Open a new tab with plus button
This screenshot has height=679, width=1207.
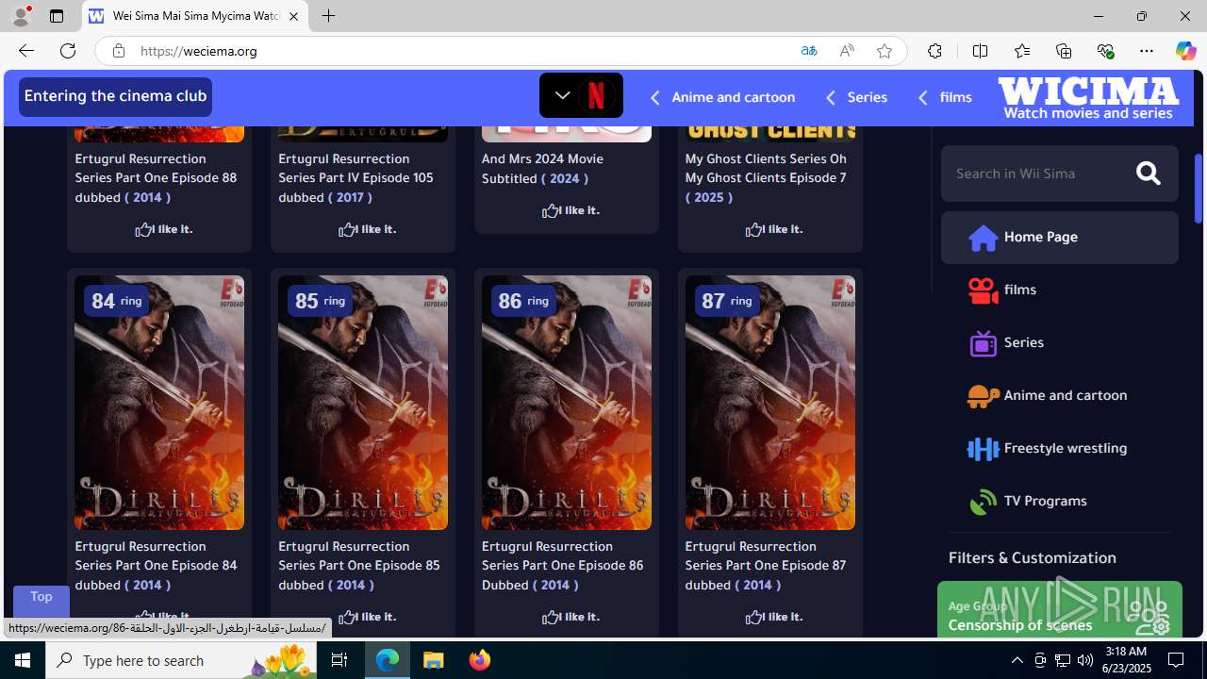point(328,16)
